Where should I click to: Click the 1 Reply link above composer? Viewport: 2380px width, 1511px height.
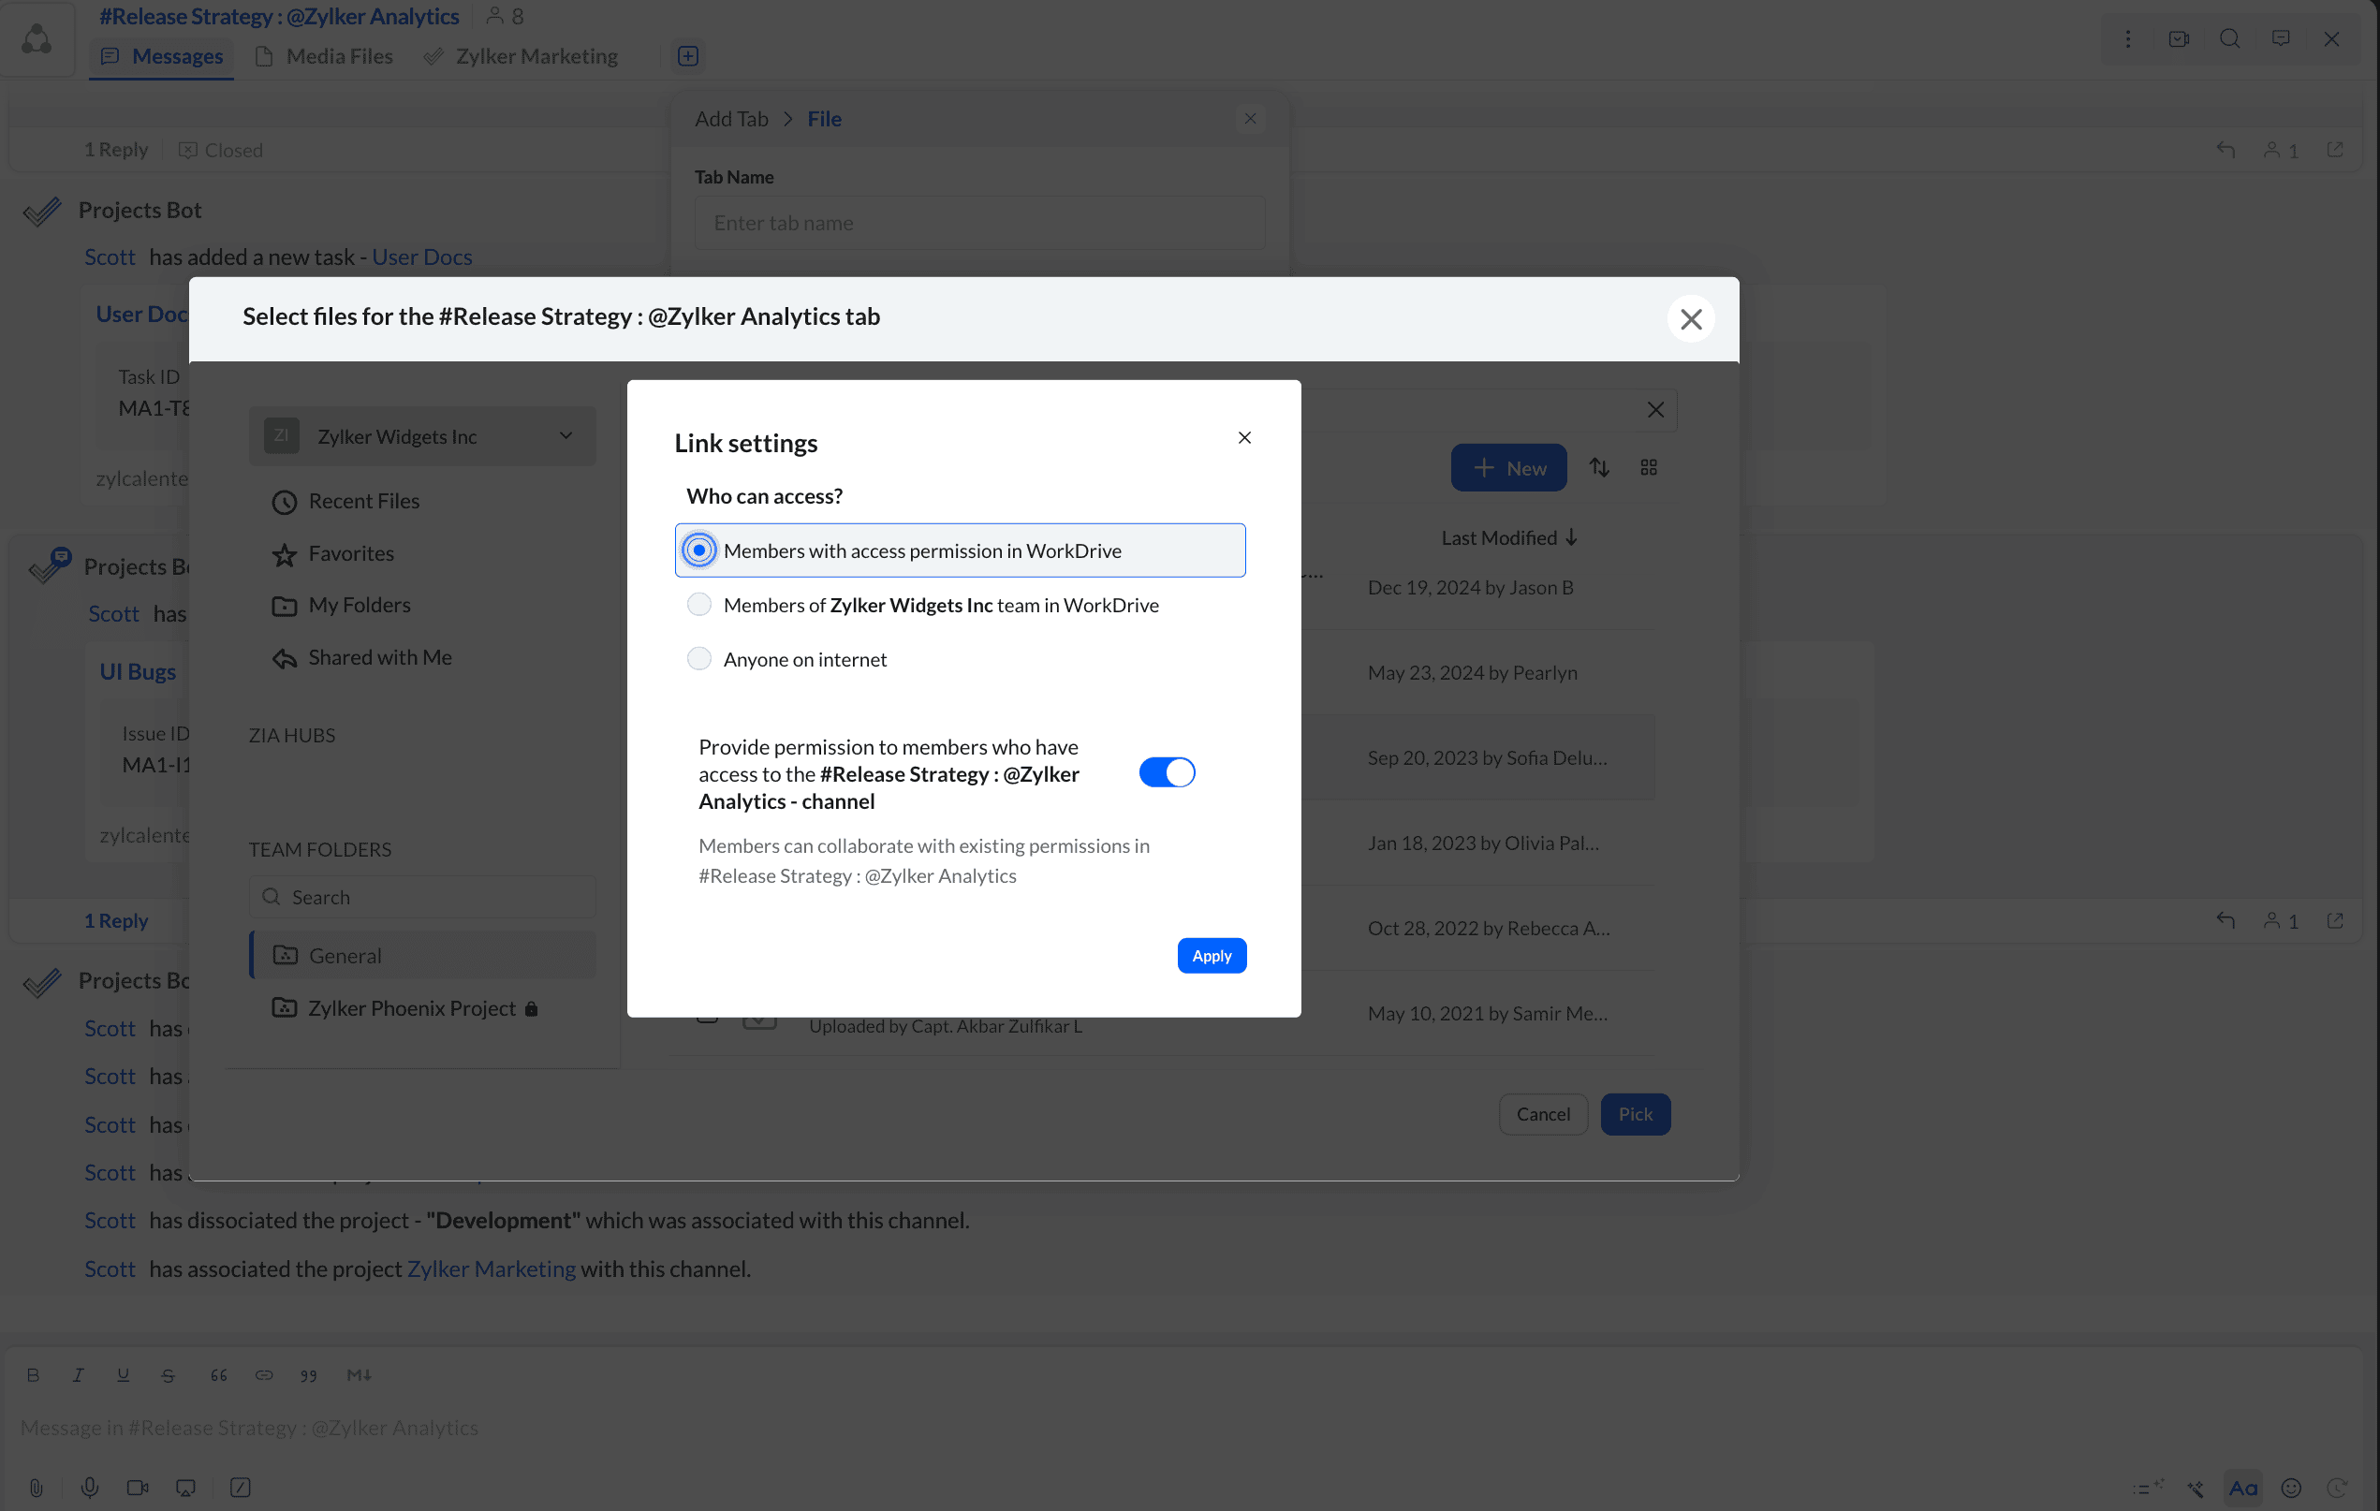116,921
